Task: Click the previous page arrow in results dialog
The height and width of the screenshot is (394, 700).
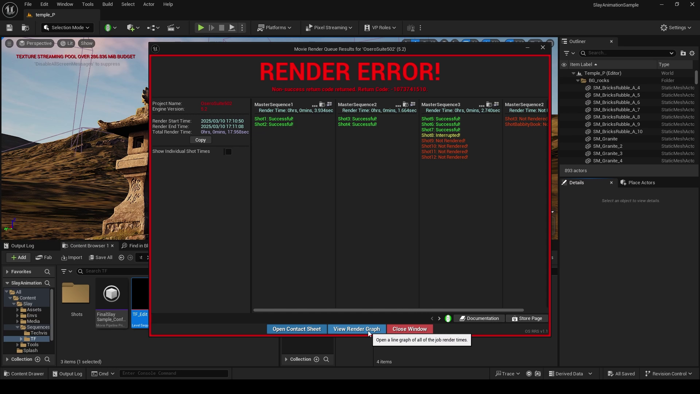Action: (432, 318)
